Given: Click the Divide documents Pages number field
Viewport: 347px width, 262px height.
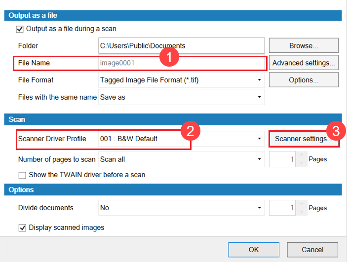Looking at the screenshot, I should tap(282, 208).
